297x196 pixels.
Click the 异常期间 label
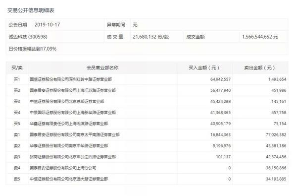[x=116, y=25]
